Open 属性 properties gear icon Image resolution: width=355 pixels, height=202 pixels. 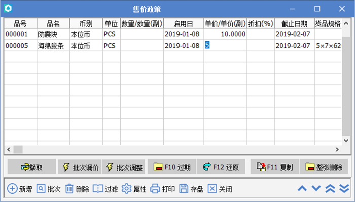[x=126, y=189]
